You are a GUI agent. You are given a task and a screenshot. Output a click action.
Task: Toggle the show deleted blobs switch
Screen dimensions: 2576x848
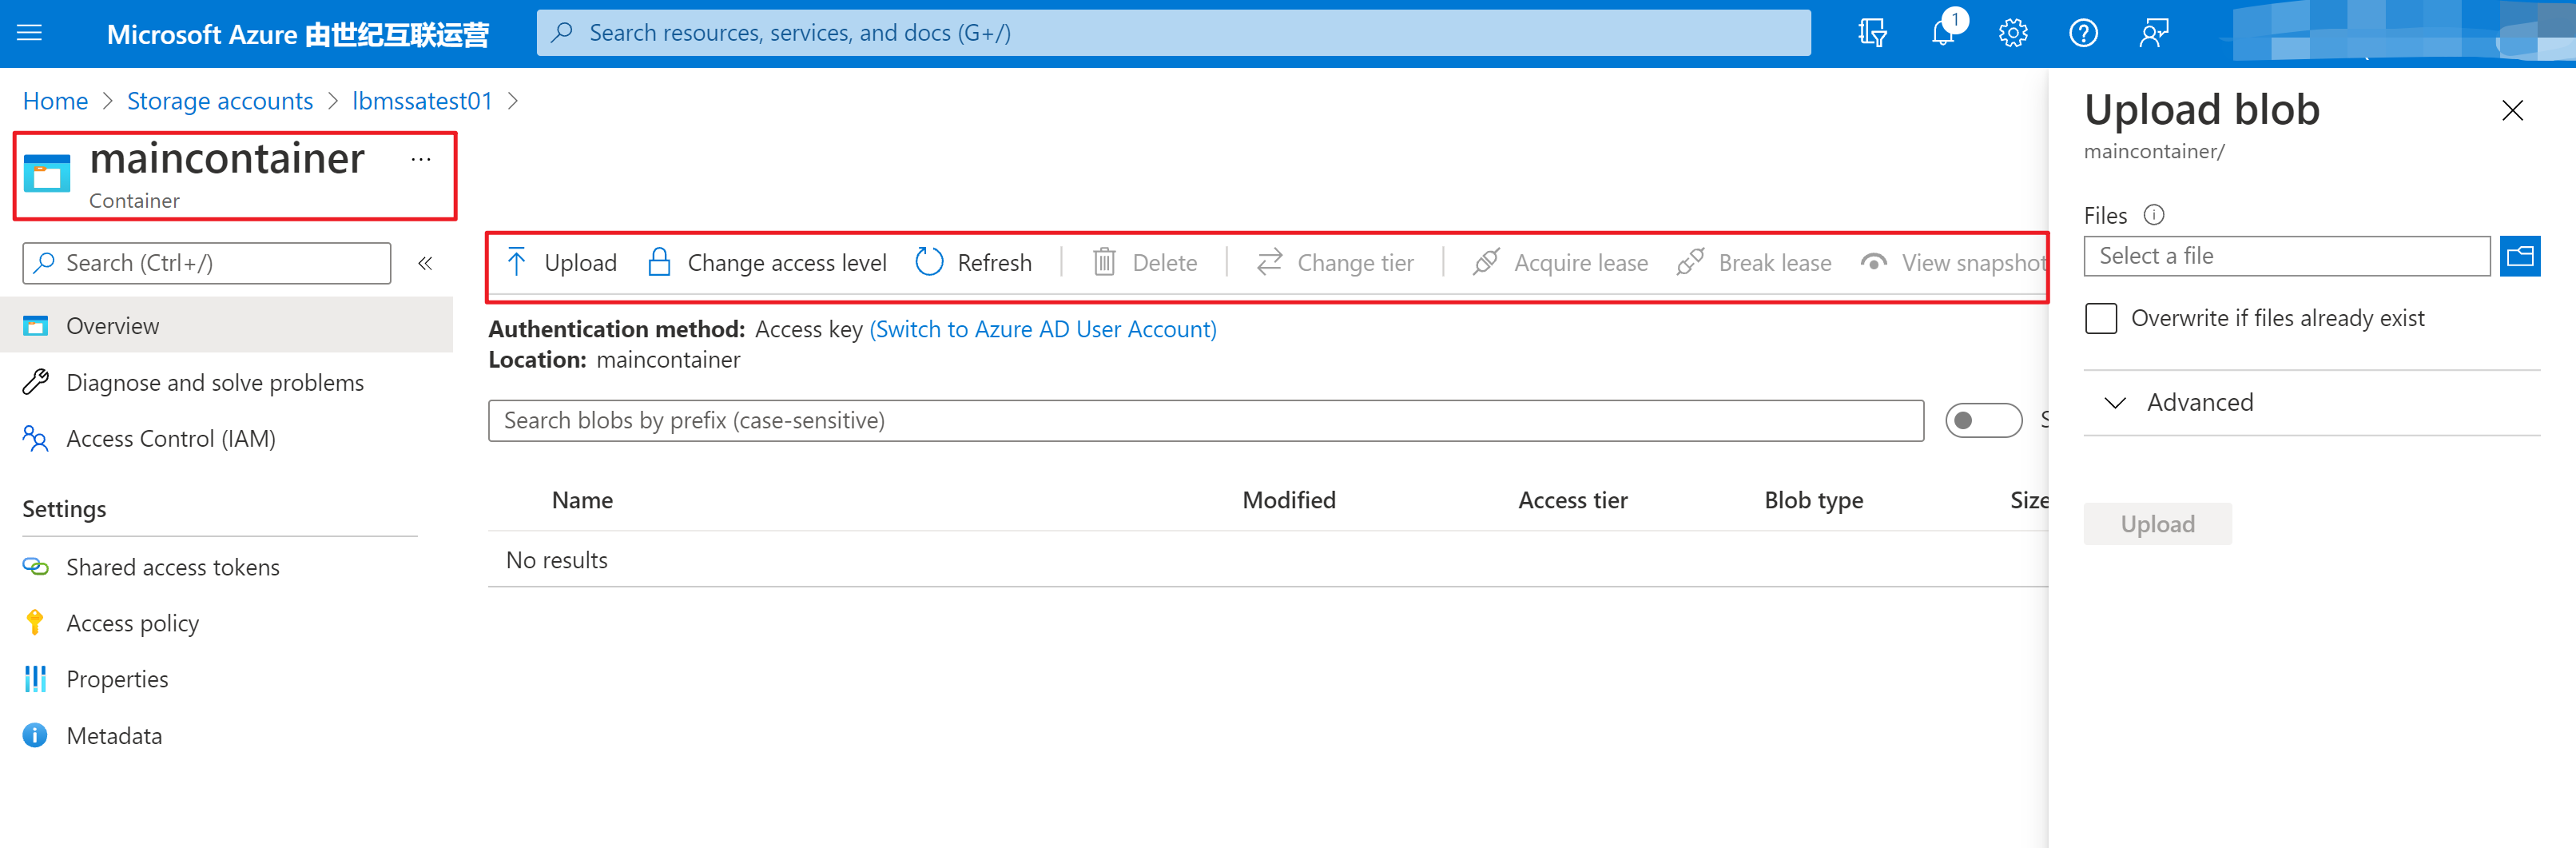1982,420
